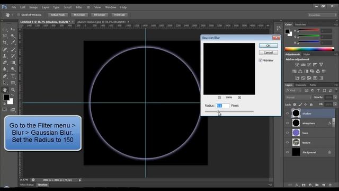Open the Fill dropdown arrow
The image size is (339, 191).
[x=335, y=105]
